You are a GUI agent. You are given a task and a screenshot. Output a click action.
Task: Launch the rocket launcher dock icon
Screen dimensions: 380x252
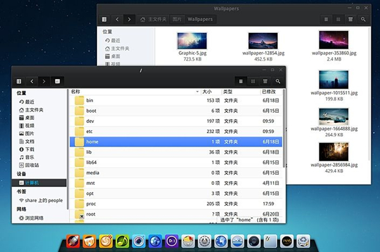click(73, 242)
